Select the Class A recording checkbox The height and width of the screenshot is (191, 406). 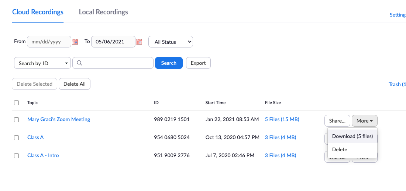click(x=16, y=138)
